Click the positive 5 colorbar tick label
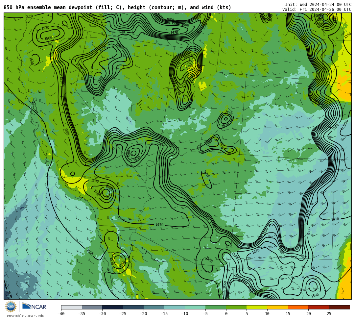Viewport: 355px width, 320px height. 247,314
